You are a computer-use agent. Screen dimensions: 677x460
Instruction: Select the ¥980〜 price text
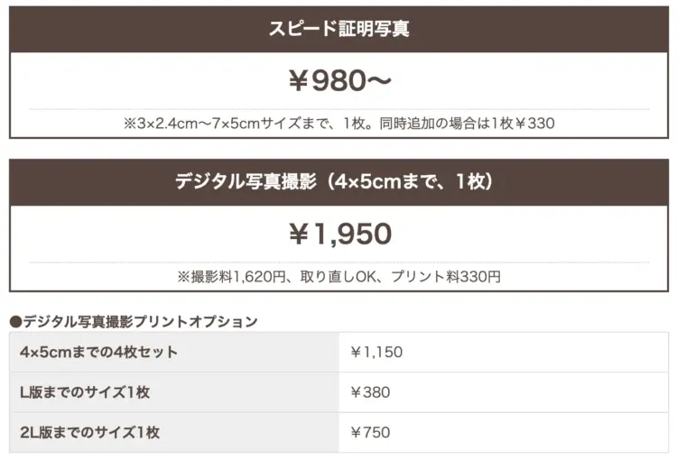338,81
